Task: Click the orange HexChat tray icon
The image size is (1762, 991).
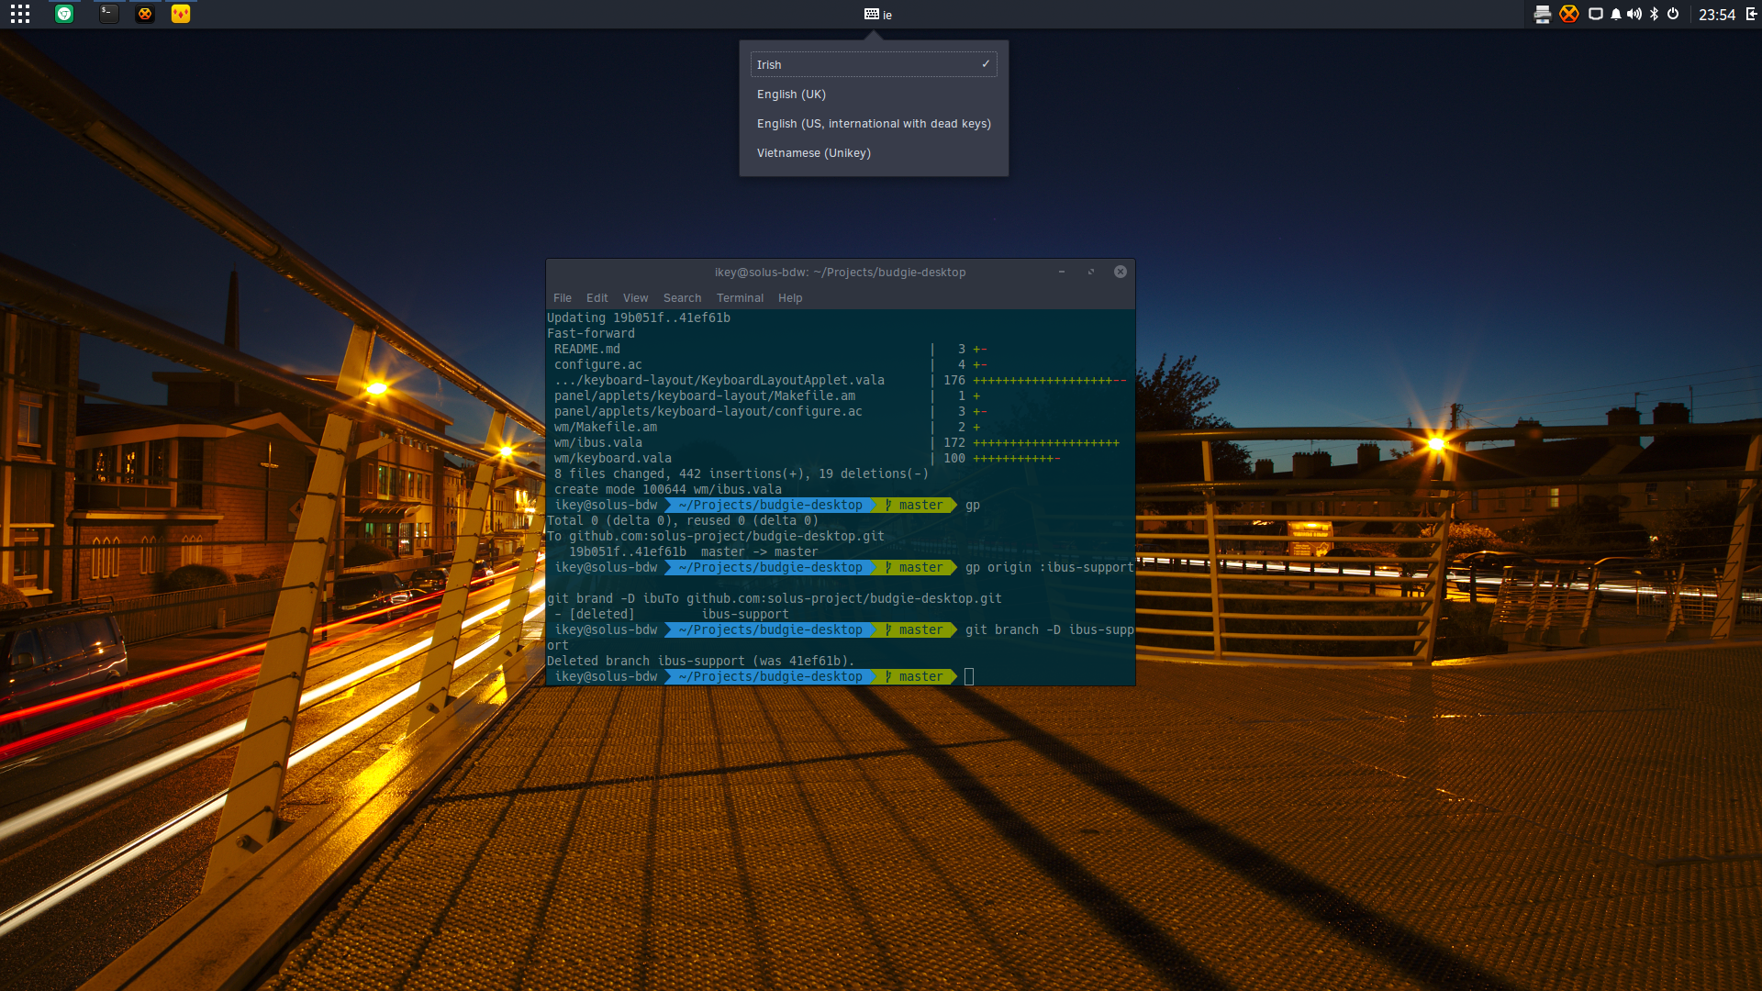Action: [x=1569, y=14]
